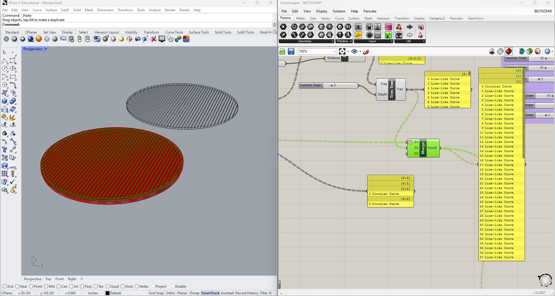Toggle the Near osnap checkbox
Image resolution: width=555 pixels, height=296 pixels.
(x=17, y=286)
